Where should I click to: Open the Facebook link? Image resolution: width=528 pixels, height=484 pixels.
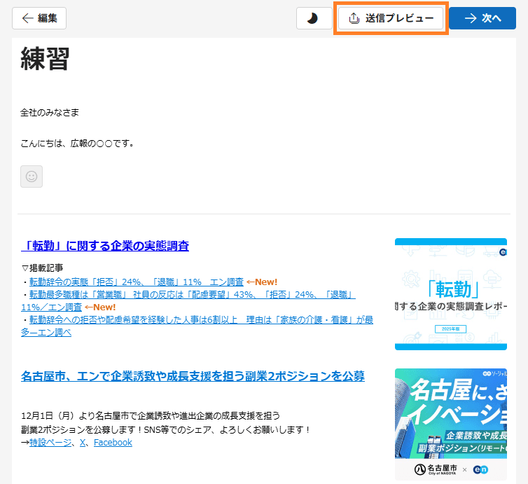click(x=113, y=443)
